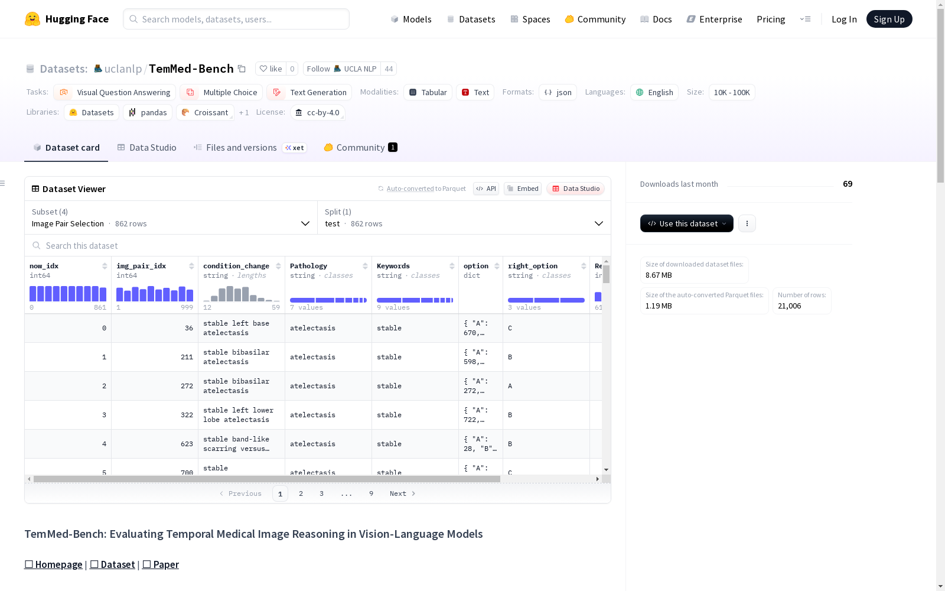Select the Tabular modality tag
The height and width of the screenshot is (591, 945).
[428, 92]
